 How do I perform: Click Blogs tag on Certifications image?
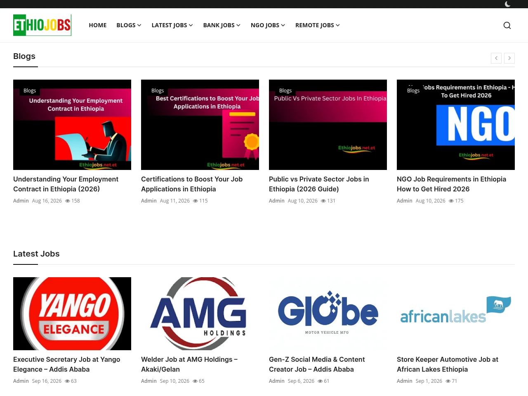(158, 90)
